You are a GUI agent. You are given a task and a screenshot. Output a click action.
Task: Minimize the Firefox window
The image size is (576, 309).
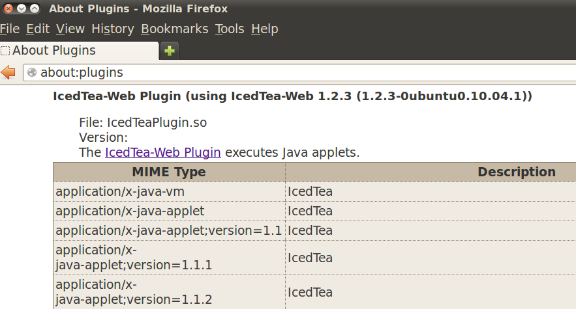tap(21, 9)
